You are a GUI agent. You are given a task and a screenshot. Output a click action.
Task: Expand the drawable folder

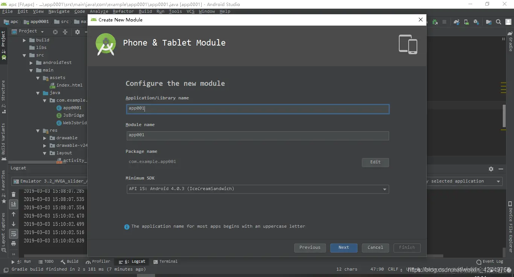[45, 138]
